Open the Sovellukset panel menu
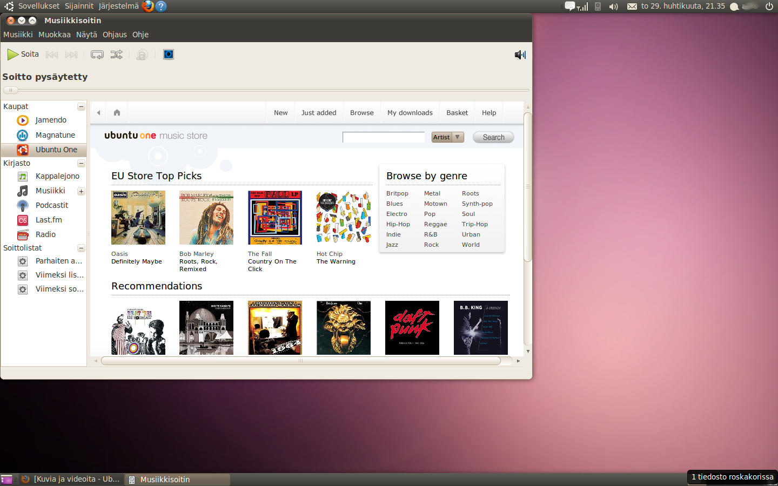 39,6
